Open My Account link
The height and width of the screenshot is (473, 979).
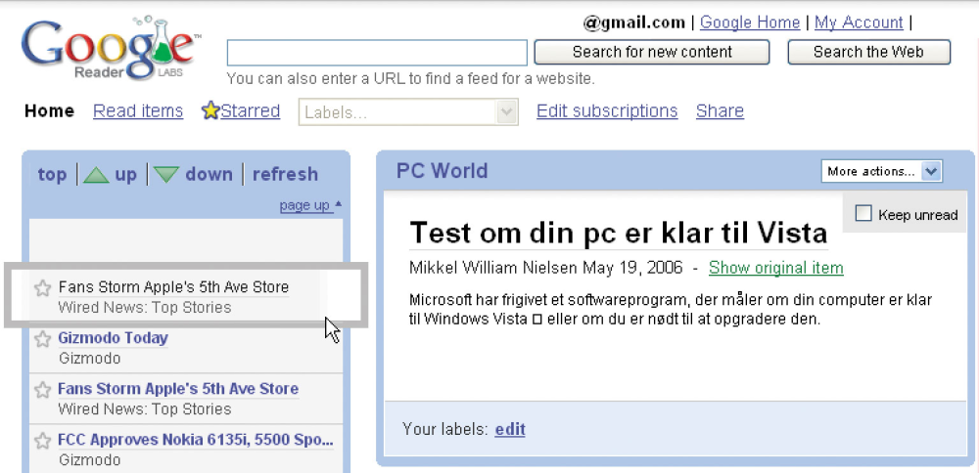click(x=859, y=23)
